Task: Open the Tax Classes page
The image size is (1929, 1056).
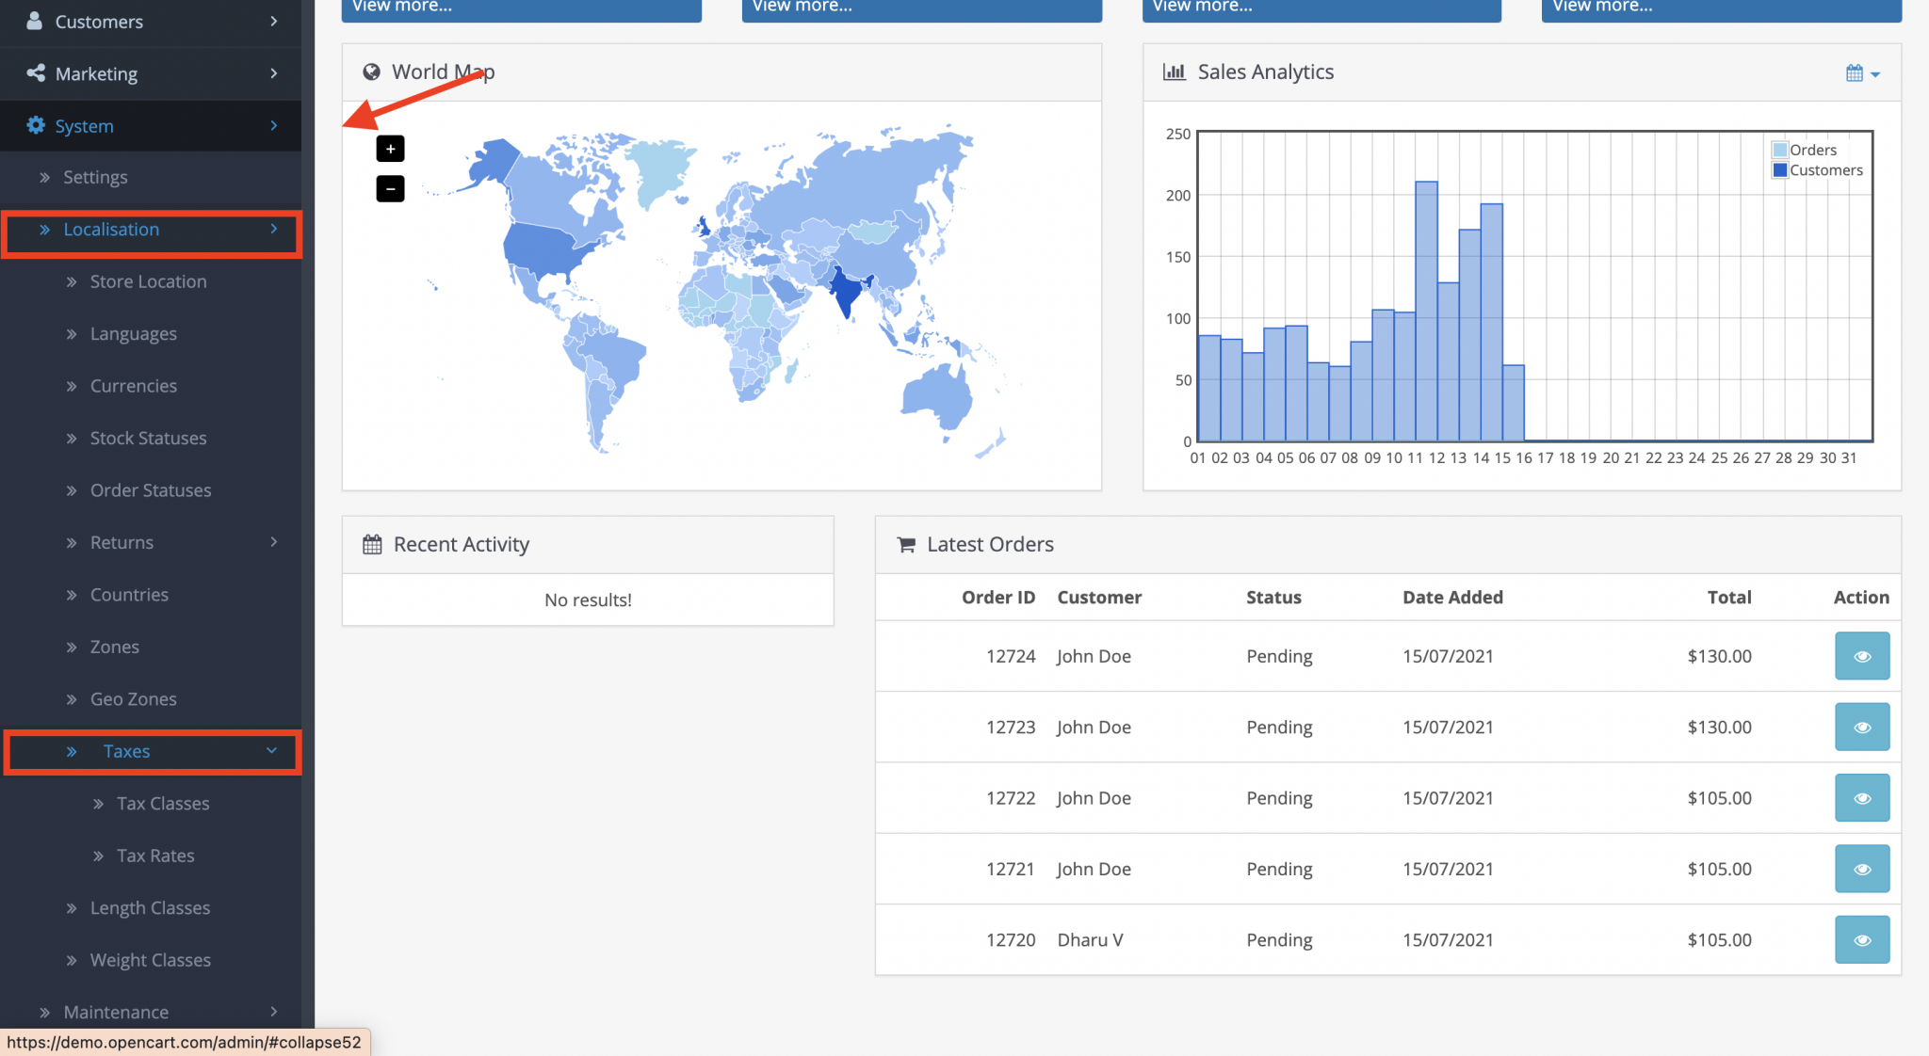Action: coord(163,804)
